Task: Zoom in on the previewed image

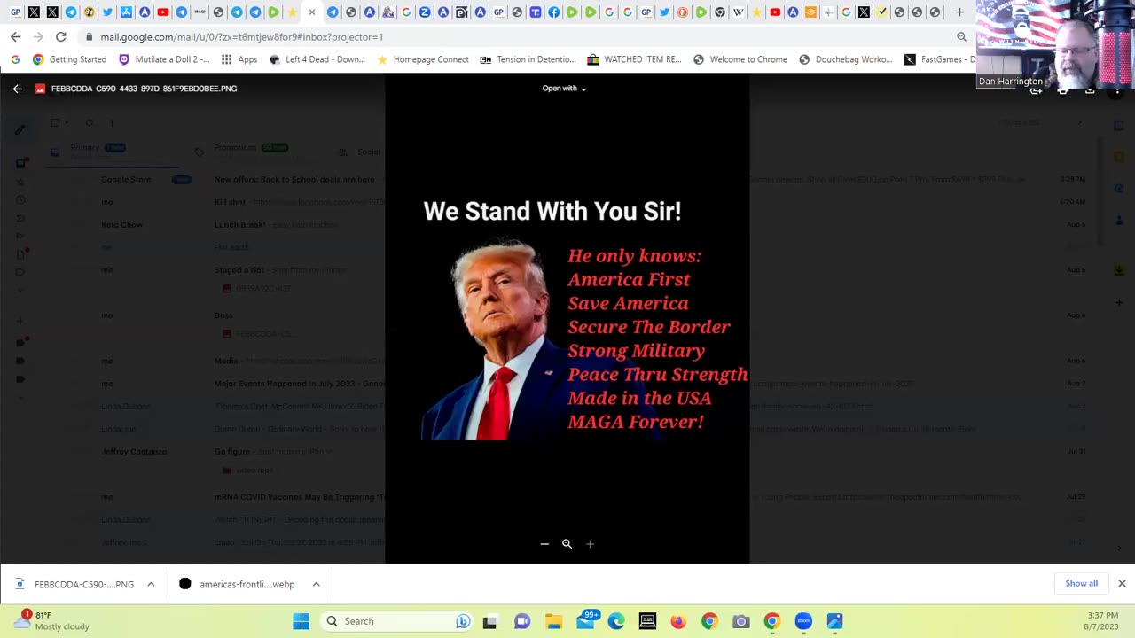Action: click(x=590, y=544)
